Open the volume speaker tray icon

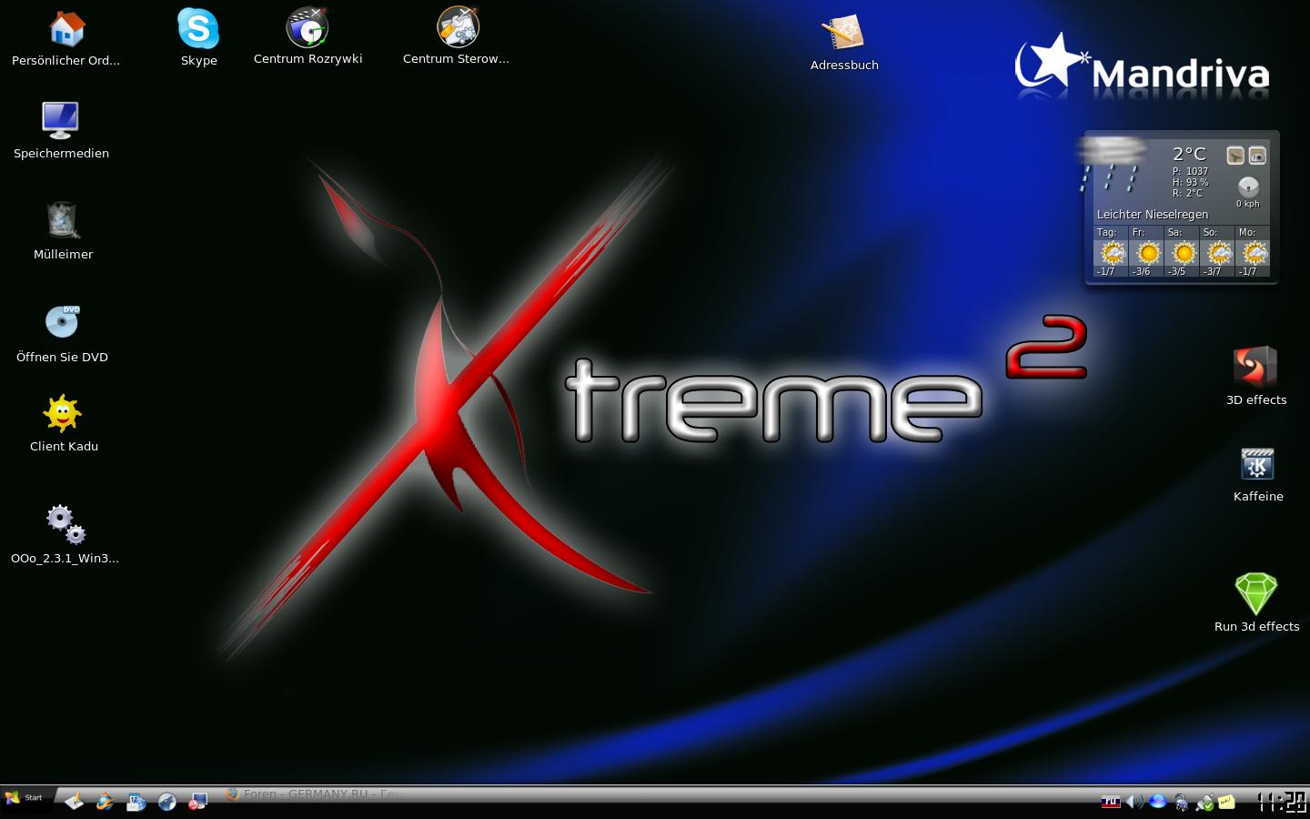click(x=1134, y=802)
